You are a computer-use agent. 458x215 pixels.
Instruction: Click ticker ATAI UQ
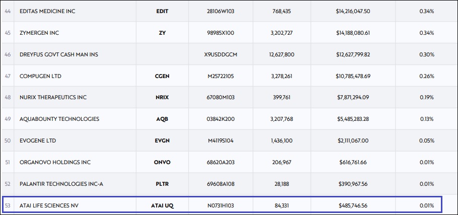[163, 205]
